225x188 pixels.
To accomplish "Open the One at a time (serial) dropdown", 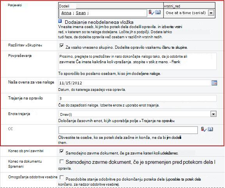I will tap(211, 13).
